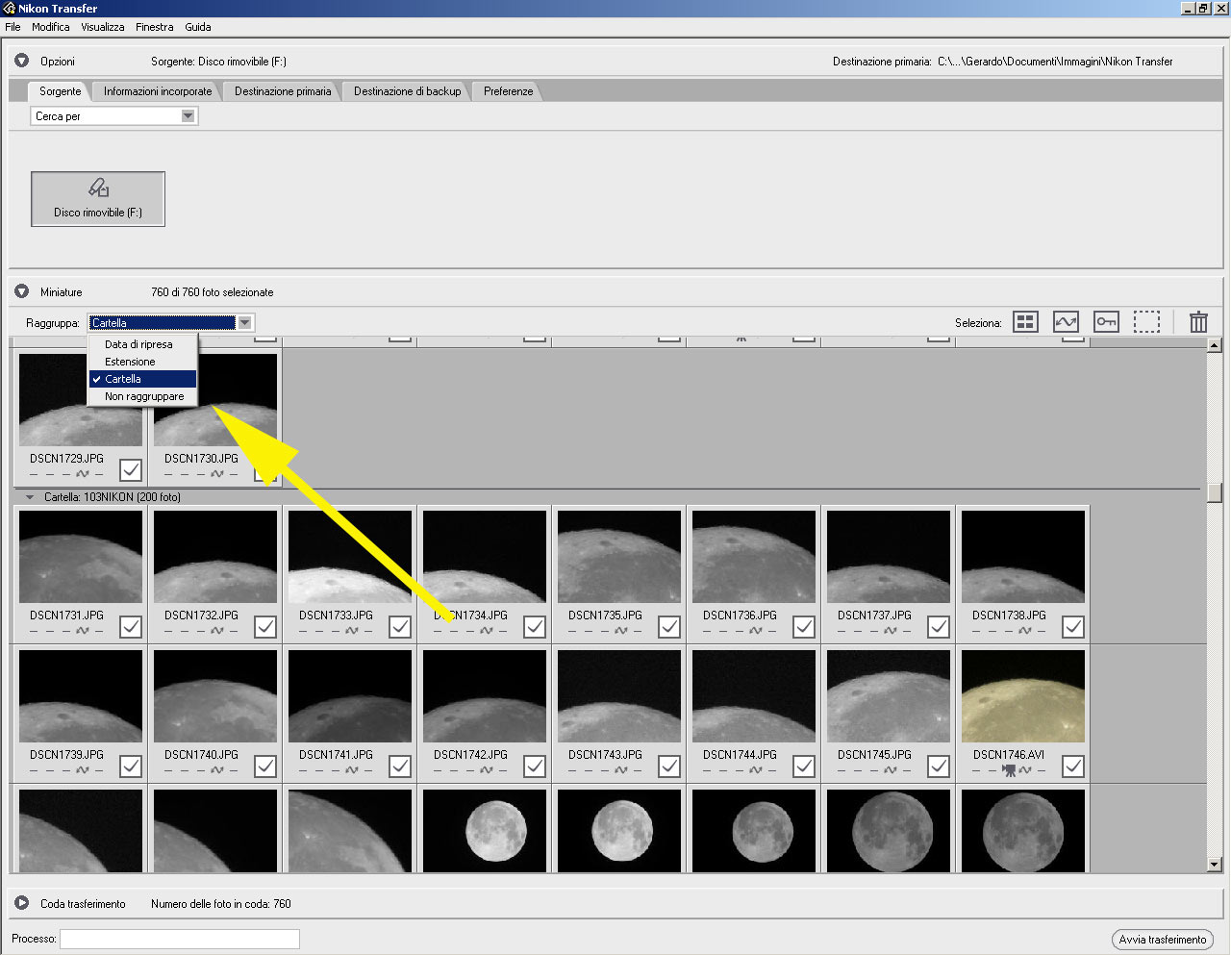Switch to Destinazione primaria tab

[x=283, y=91]
